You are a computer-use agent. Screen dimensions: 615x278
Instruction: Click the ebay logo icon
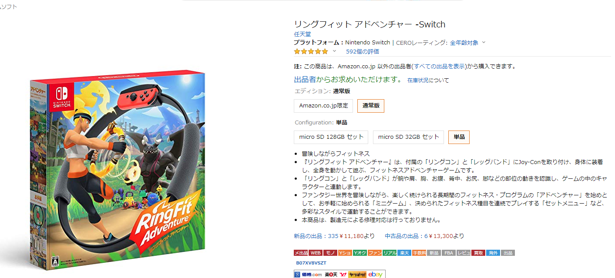tap(375, 275)
